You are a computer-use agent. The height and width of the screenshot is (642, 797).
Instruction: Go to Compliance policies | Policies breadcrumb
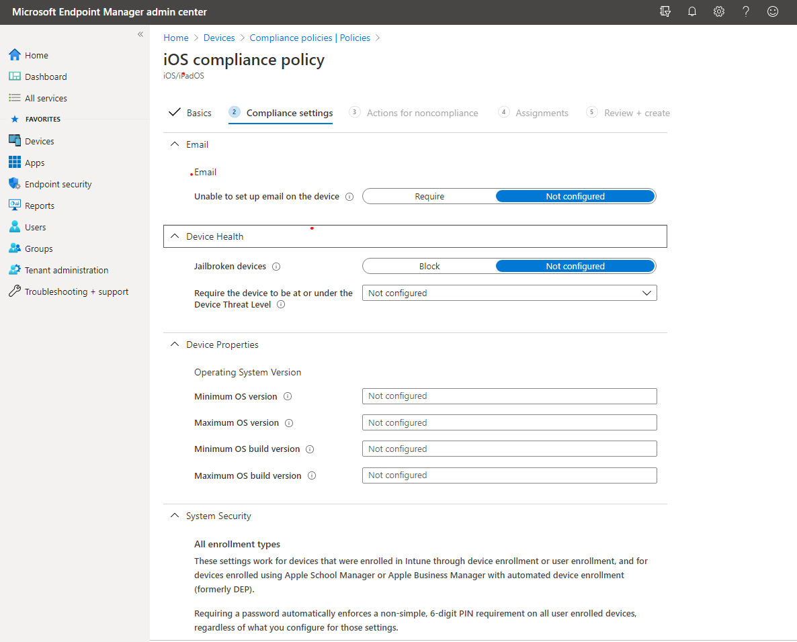tap(310, 38)
